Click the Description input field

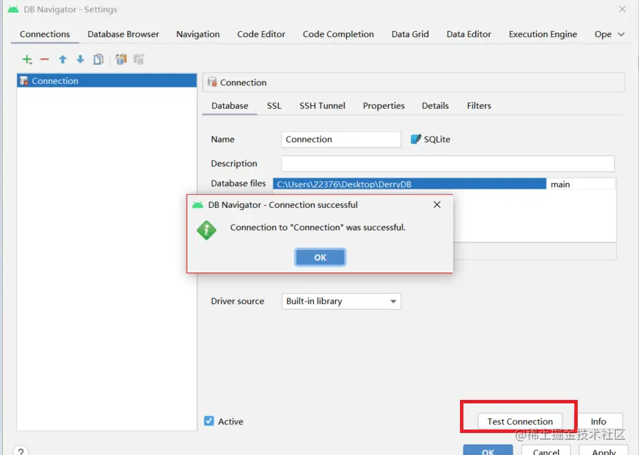448,163
